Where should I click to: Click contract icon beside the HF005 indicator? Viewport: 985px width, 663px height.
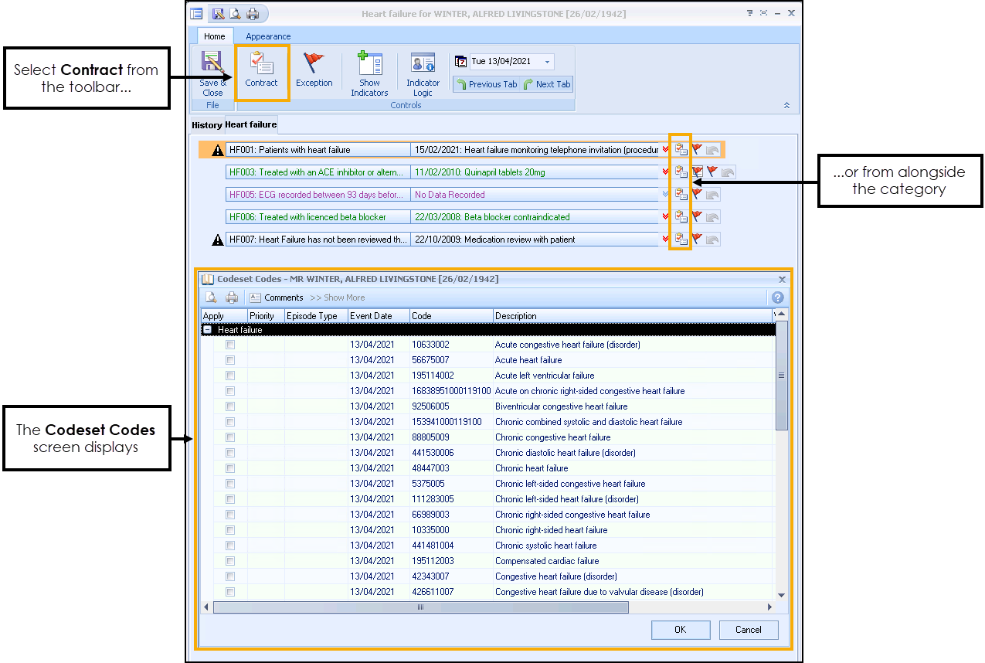[x=681, y=194]
